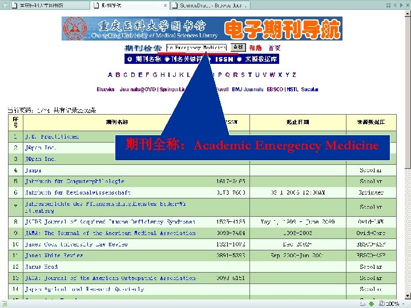The image size is (411, 308).
Task: Browse journals starting with letter A
Action: 110,75
